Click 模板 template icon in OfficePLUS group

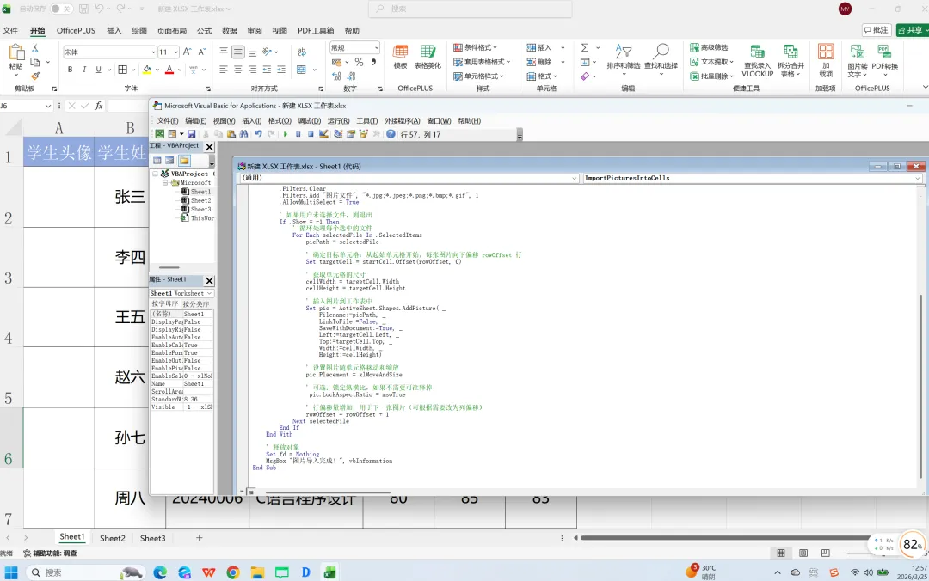click(401, 57)
